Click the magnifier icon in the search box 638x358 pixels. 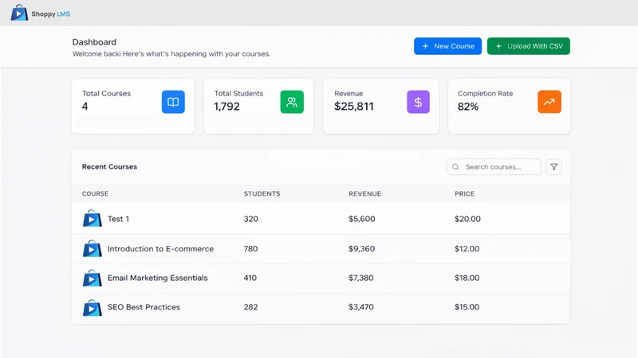455,167
